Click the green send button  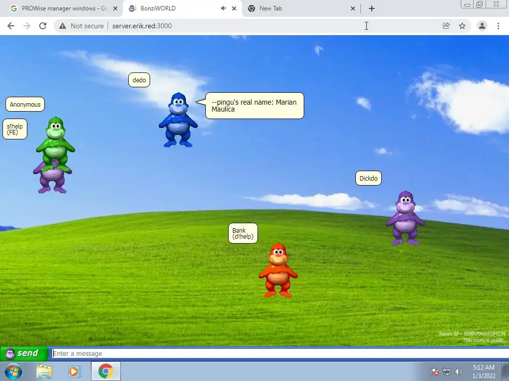point(24,353)
